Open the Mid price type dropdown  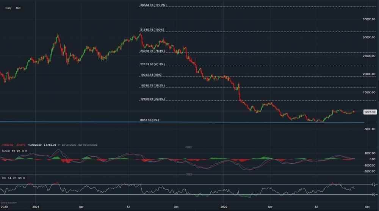coord(18,8)
